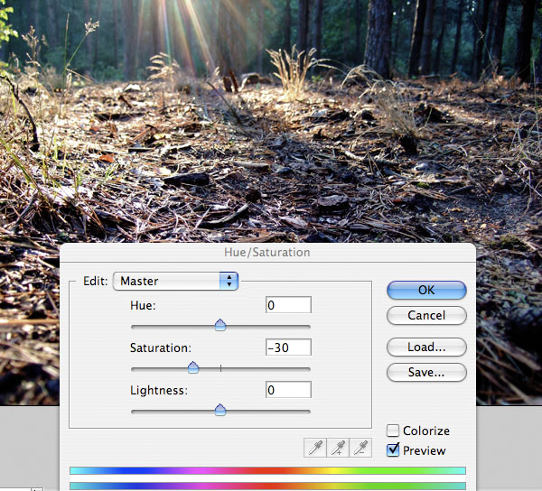Click the Saturation slider handle

point(193,367)
